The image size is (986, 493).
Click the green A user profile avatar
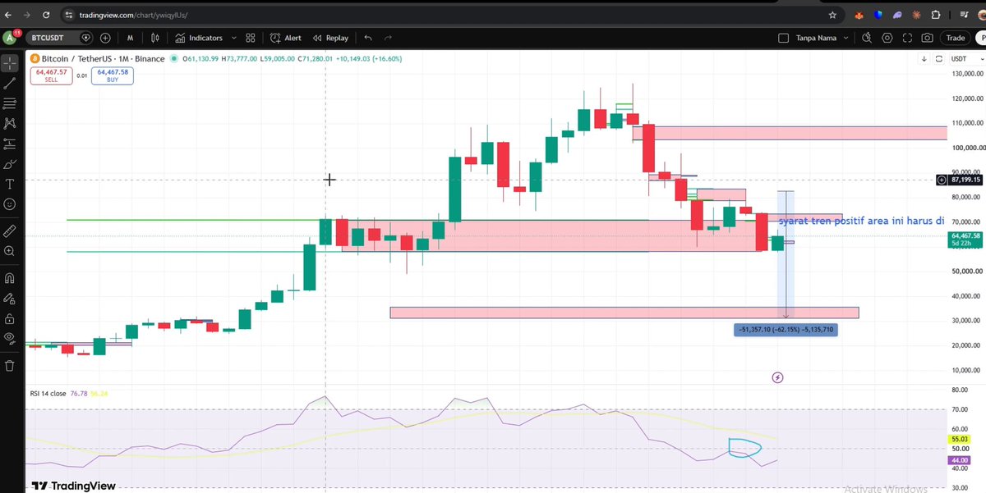click(x=9, y=38)
